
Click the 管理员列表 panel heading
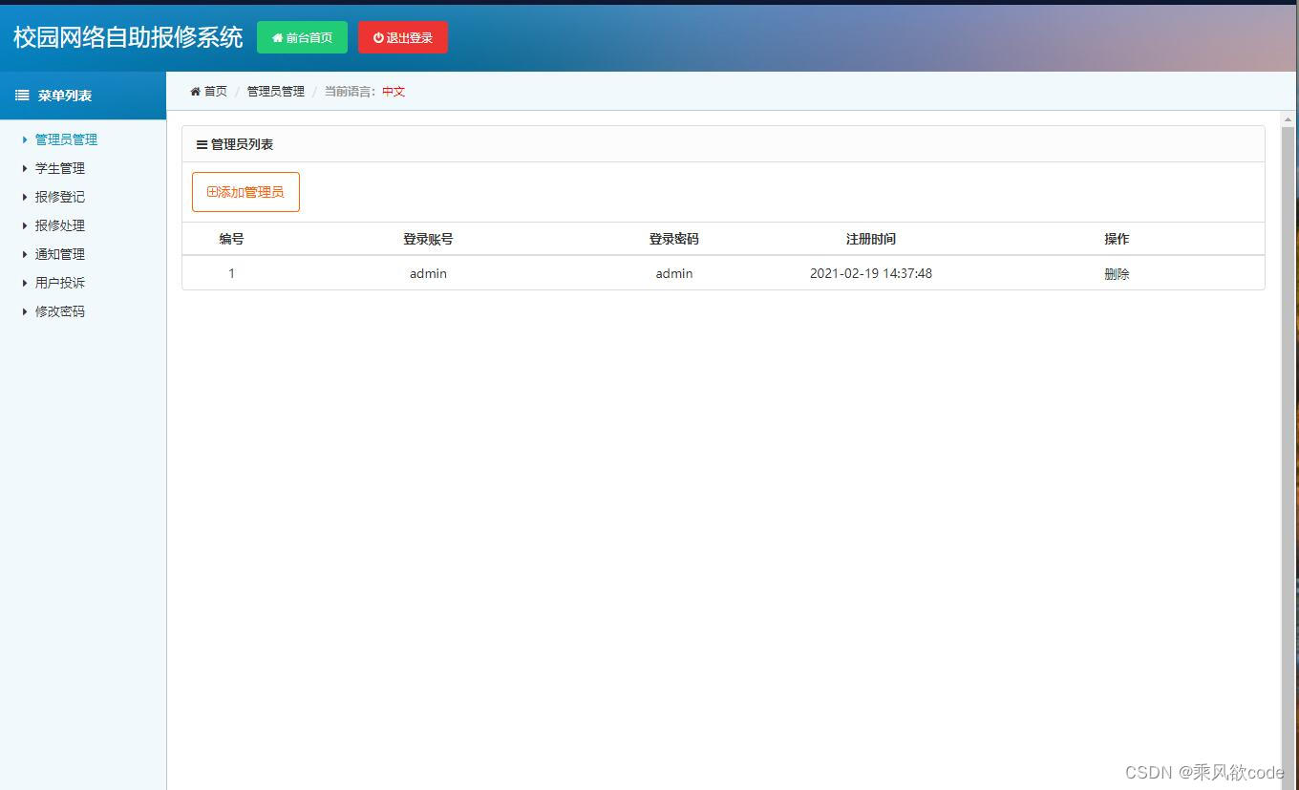coord(242,144)
